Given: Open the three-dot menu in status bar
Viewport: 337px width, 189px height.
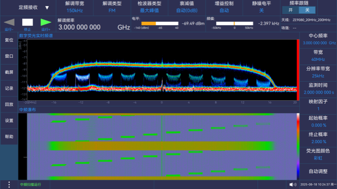Looking at the screenshot, I should (x=9, y=184).
